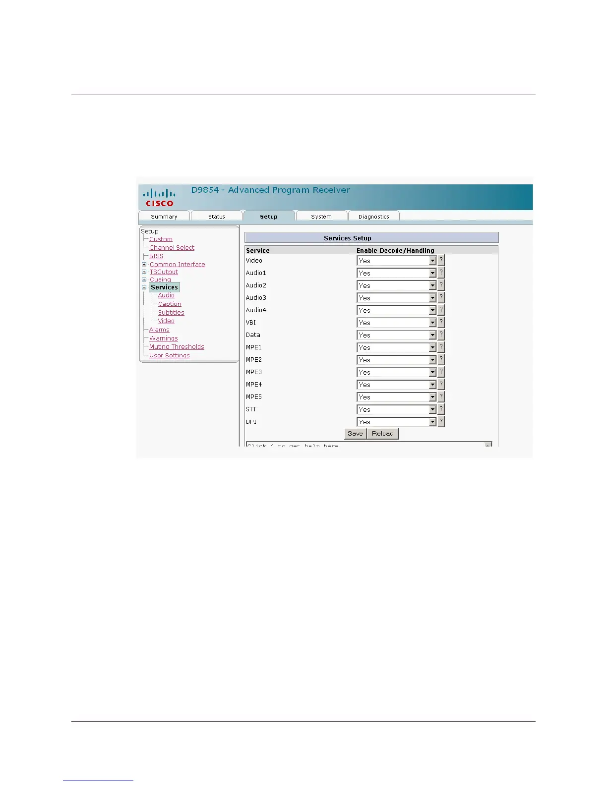This screenshot has width=607, height=785.
Task: Open the DPI Enable Decode dropdown
Action: (396, 422)
